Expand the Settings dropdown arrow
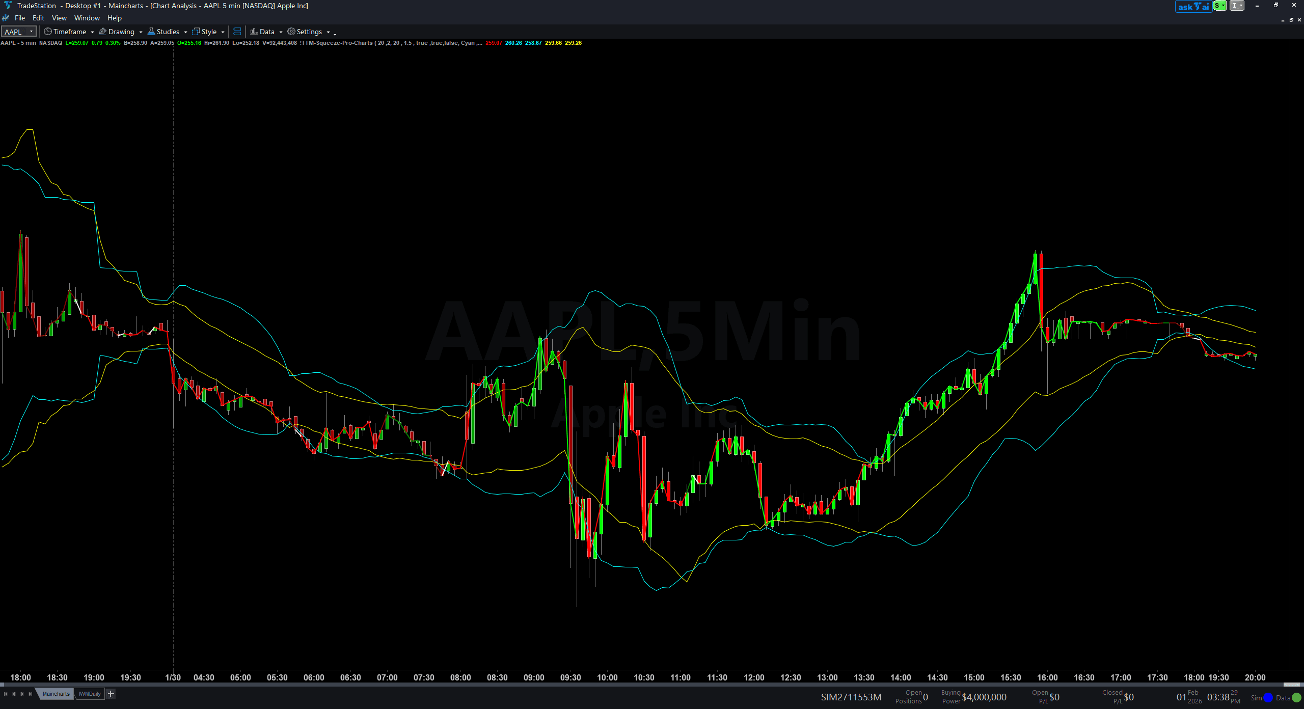 [329, 31]
